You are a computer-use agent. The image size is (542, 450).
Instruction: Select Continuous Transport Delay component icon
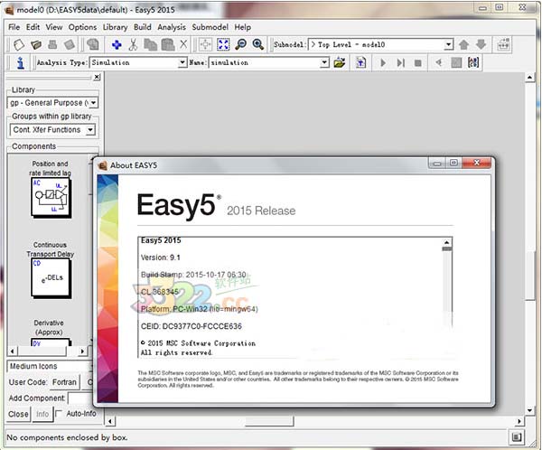tap(51, 277)
